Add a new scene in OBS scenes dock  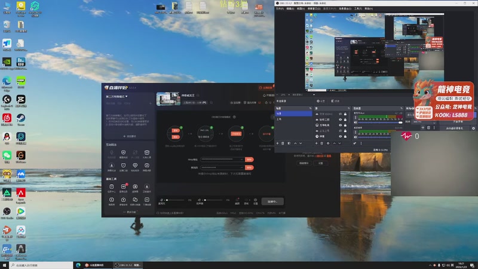pyautogui.click(x=277, y=143)
